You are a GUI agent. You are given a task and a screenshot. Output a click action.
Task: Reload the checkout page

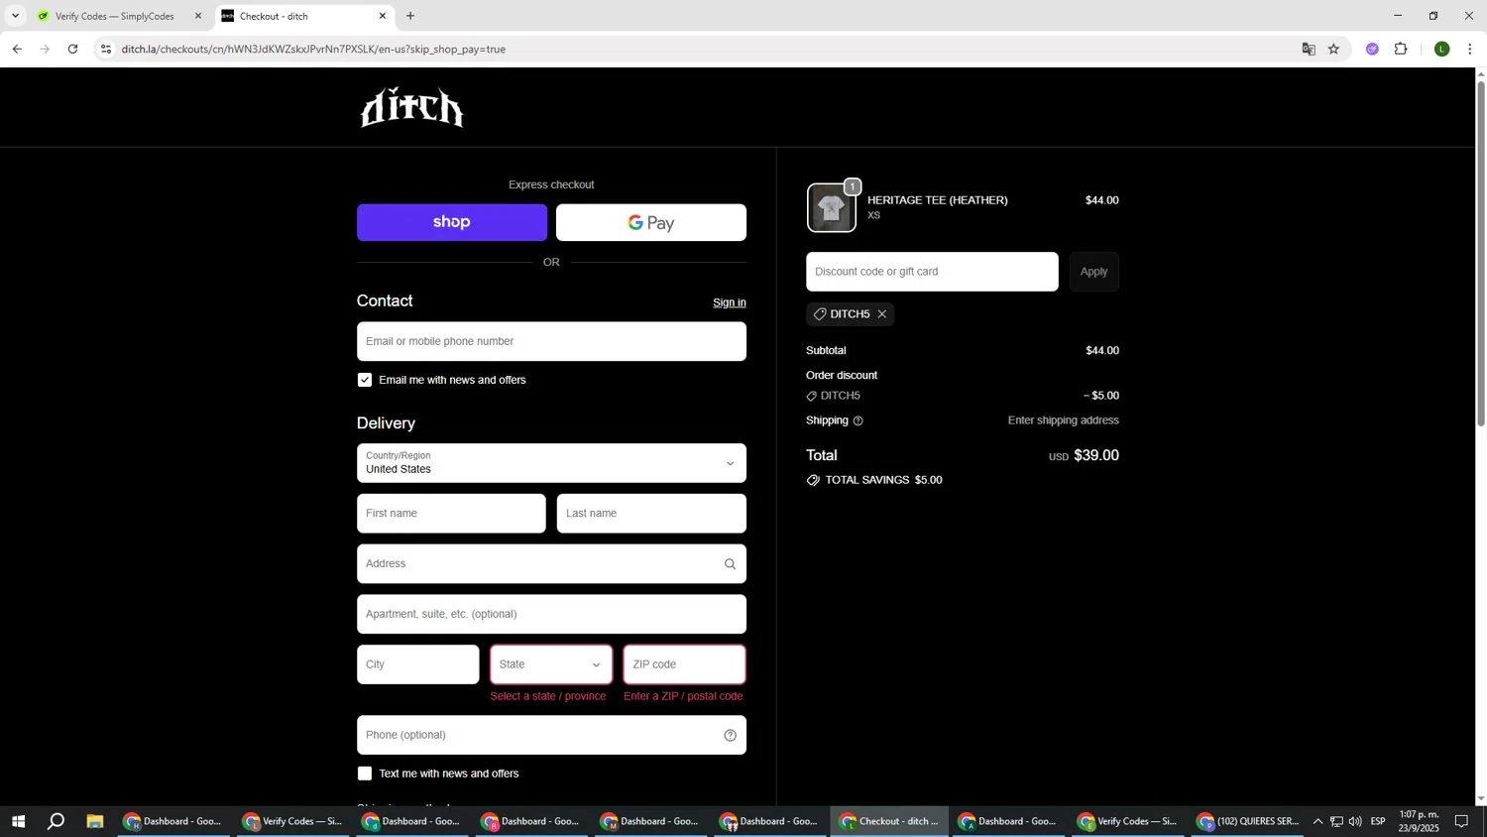click(x=72, y=49)
